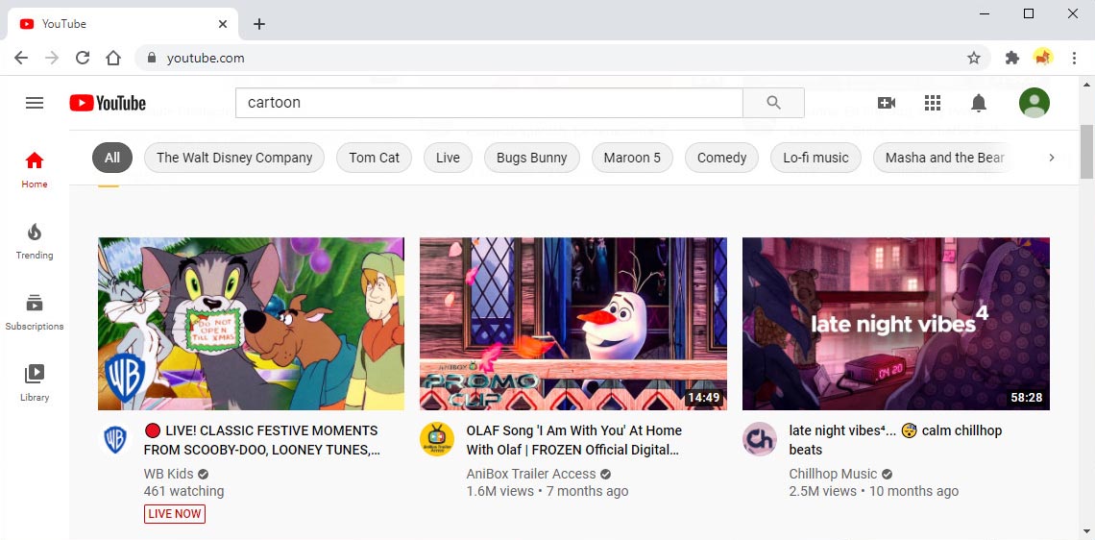1095x540 pixels.
Task: Go to Home in the sidebar
Action: (x=35, y=170)
